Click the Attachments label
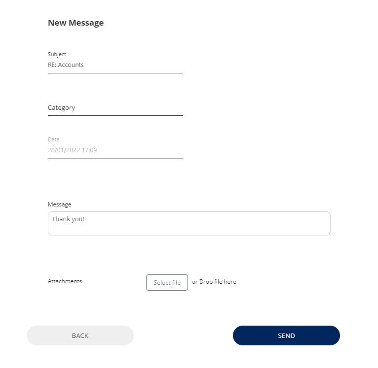This screenshot has width=378, height=368. (x=65, y=281)
